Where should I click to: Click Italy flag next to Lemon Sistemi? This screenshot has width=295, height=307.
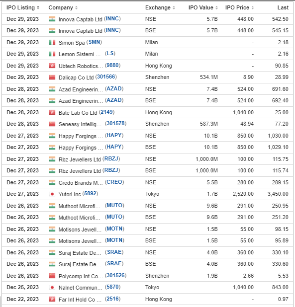coord(52,54)
